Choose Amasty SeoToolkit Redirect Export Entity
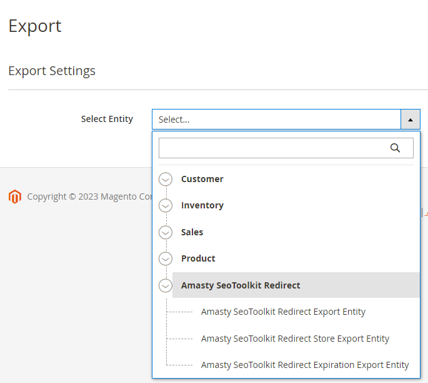This screenshot has height=383, width=428. tap(283, 312)
